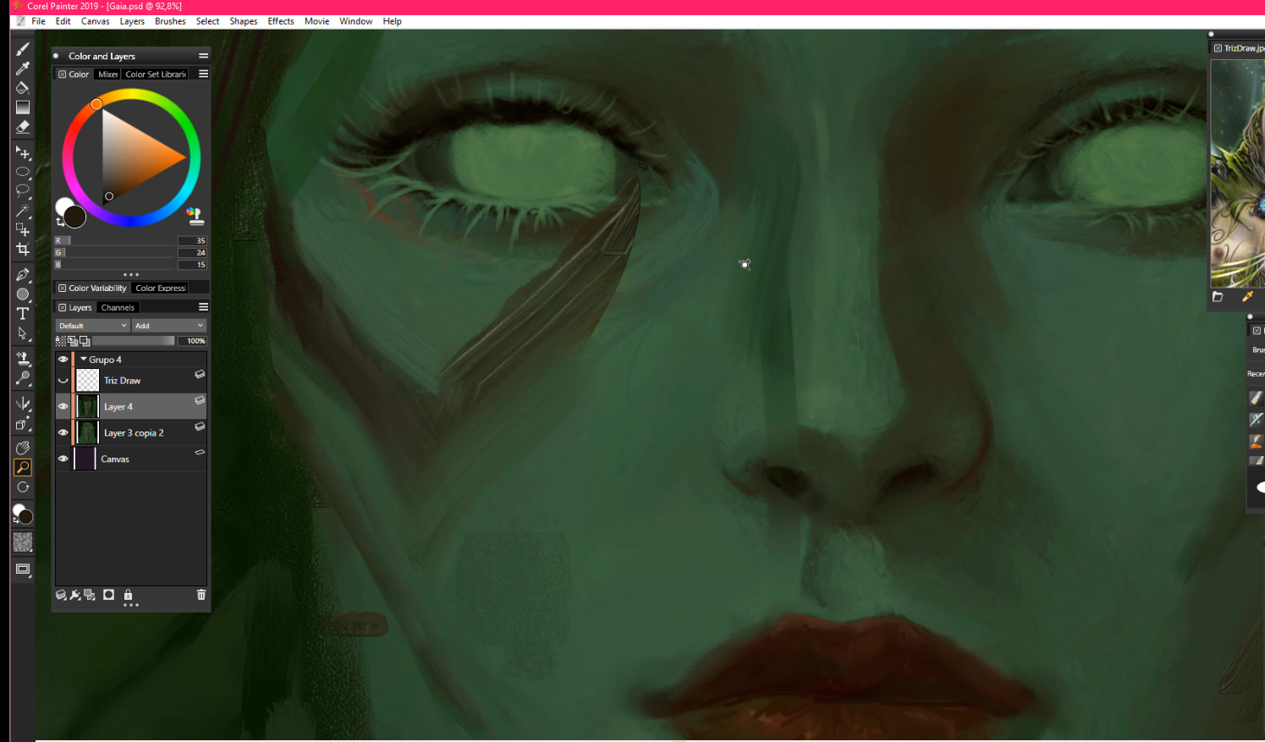
Task: Show the Triz Draw layer
Action: [63, 381]
